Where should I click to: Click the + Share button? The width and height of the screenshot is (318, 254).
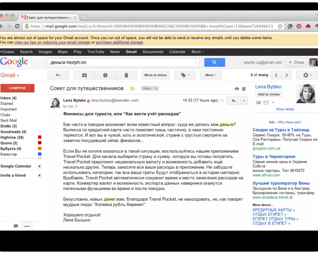[296, 62]
